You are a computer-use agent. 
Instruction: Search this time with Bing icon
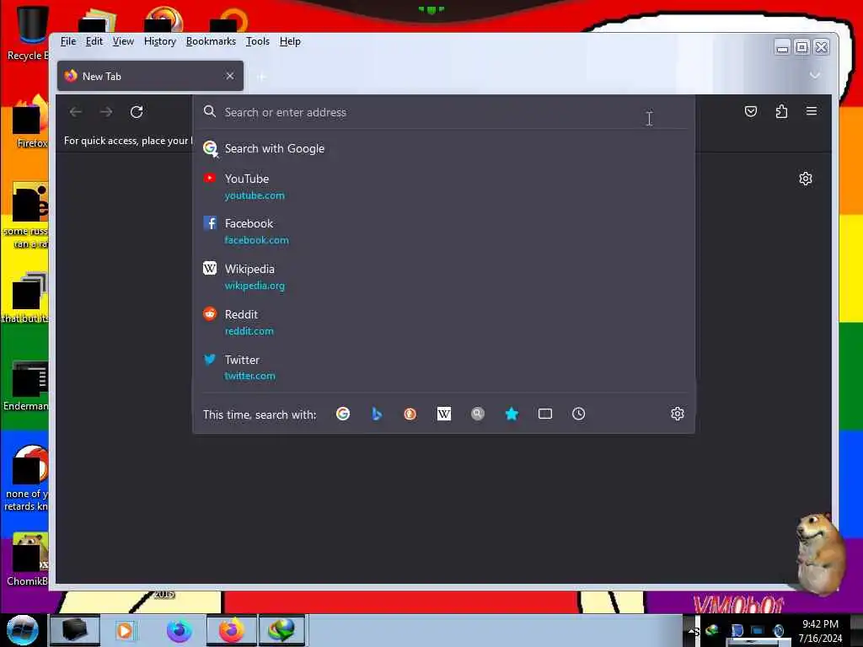[x=377, y=414]
